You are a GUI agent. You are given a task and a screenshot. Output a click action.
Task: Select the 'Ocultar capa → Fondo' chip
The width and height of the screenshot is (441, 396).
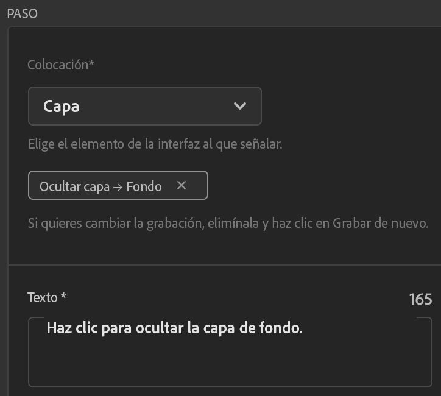(x=101, y=186)
